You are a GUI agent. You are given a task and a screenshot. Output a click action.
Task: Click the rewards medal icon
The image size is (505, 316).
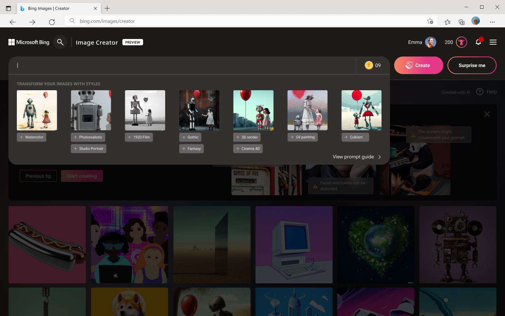coord(462,42)
